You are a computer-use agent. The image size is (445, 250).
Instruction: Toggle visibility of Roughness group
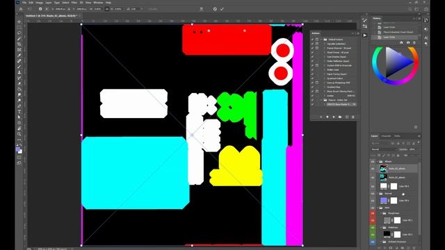(x=373, y=213)
